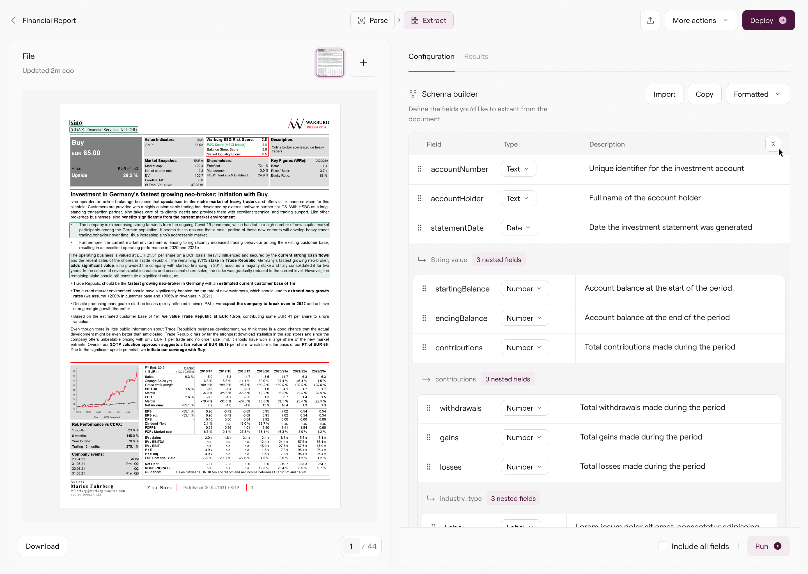
Task: Open the Number type dropdown for losses
Action: coord(525,467)
